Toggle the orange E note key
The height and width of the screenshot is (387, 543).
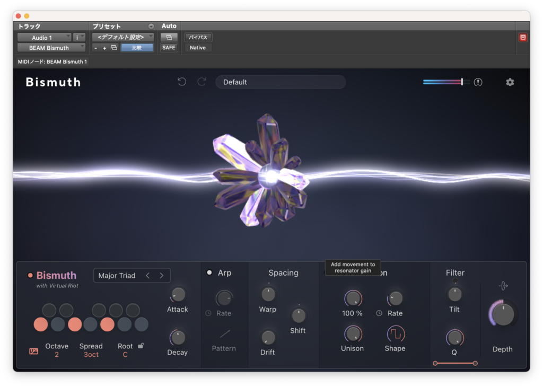(74, 324)
